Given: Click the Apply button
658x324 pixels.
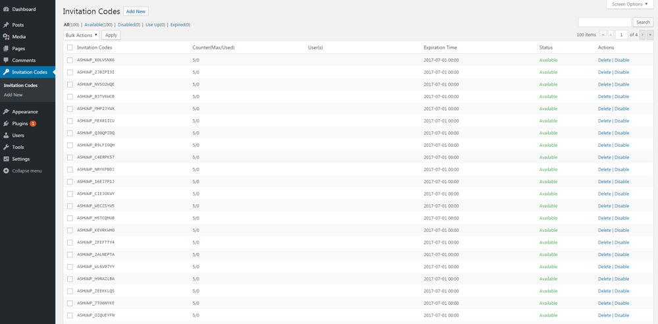Looking at the screenshot, I should pyautogui.click(x=111, y=36).
